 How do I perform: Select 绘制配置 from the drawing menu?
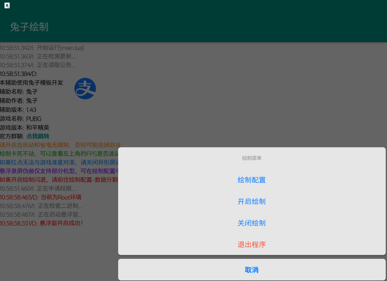coord(251,180)
